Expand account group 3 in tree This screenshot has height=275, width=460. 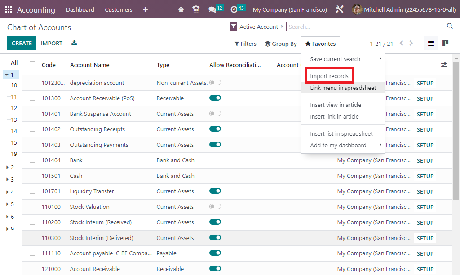pos(7,179)
